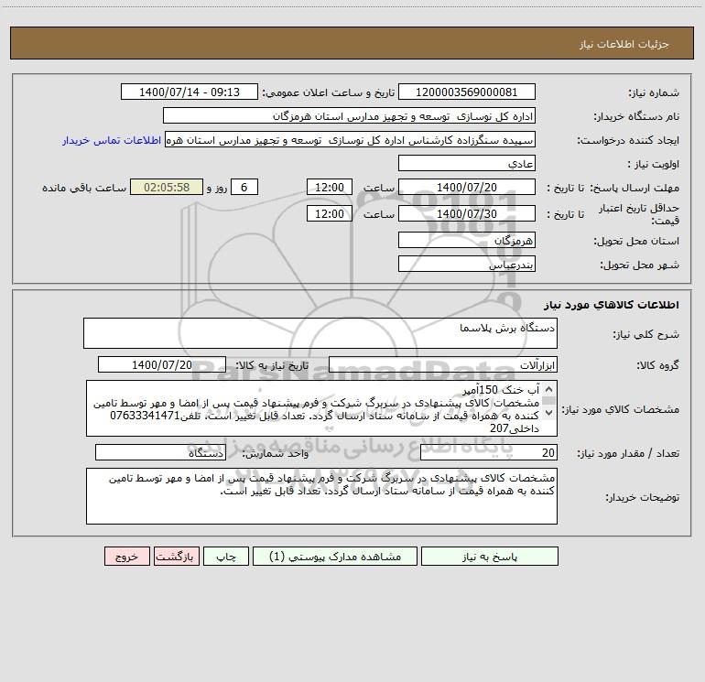Viewport: 705px width, 682px height.
Task: Click response deadline date 1400/07/20 field
Action: [467, 188]
